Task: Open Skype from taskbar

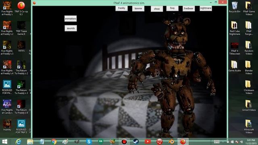Action: [x=89, y=141]
